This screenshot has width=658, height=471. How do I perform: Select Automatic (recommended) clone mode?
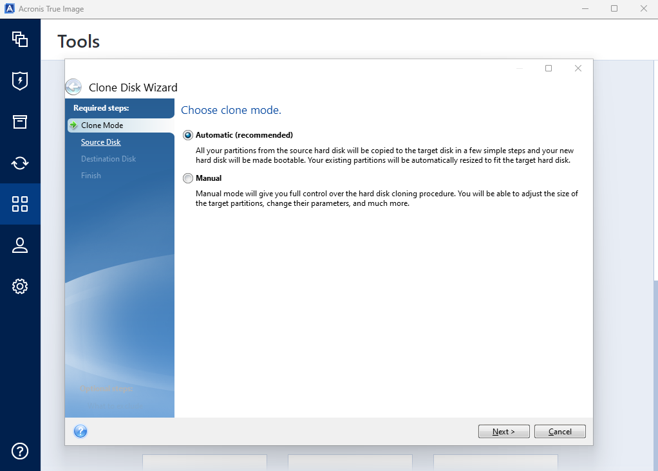[188, 135]
